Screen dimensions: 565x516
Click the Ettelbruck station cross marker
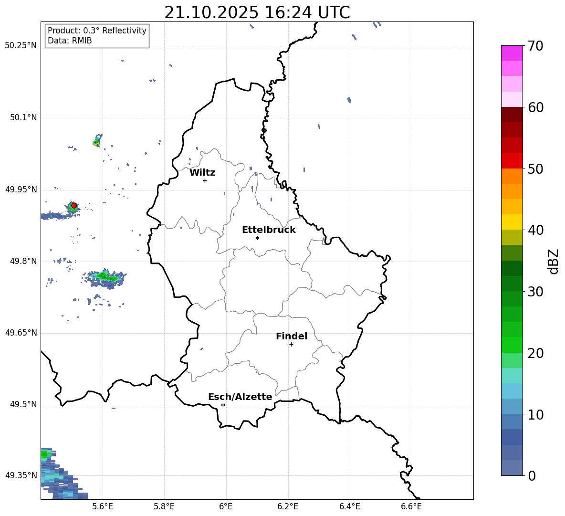click(257, 238)
